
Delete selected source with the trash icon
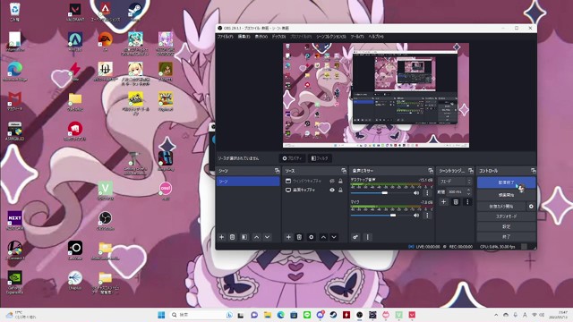(x=299, y=237)
